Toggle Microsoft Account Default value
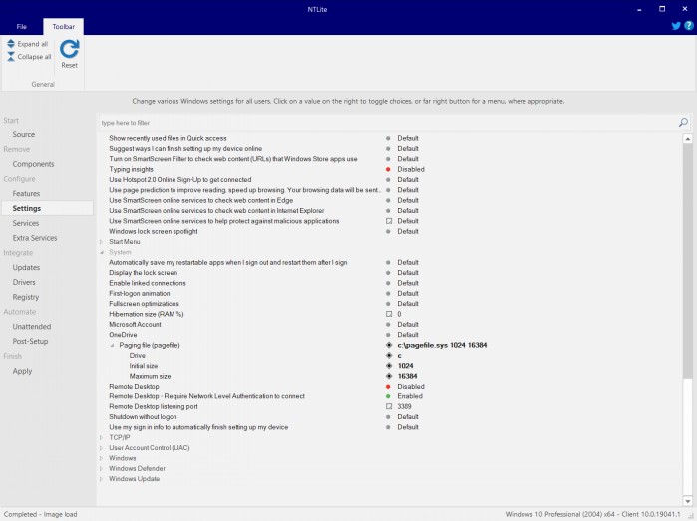Viewport: 697px width, 521px height. [x=408, y=324]
